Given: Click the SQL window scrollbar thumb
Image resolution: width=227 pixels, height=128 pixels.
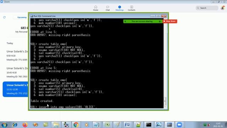Looking at the screenshot, I should click(x=165, y=101).
